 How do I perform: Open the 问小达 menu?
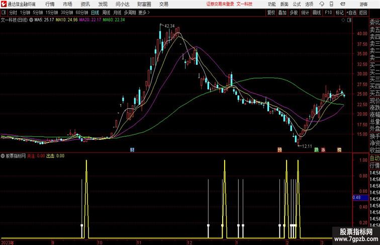123,4
